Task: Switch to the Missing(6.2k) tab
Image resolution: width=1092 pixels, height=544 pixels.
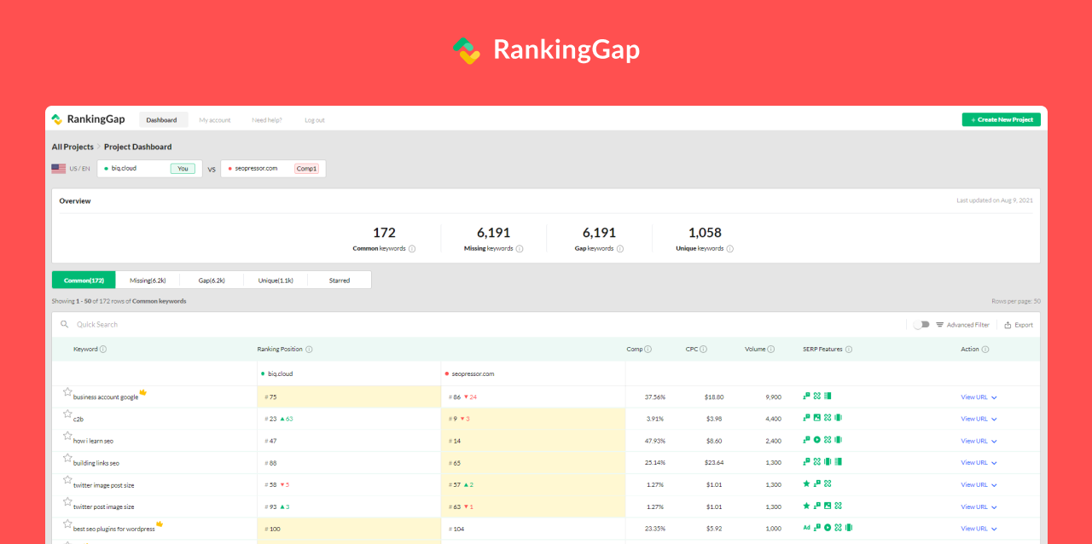Action: point(148,280)
